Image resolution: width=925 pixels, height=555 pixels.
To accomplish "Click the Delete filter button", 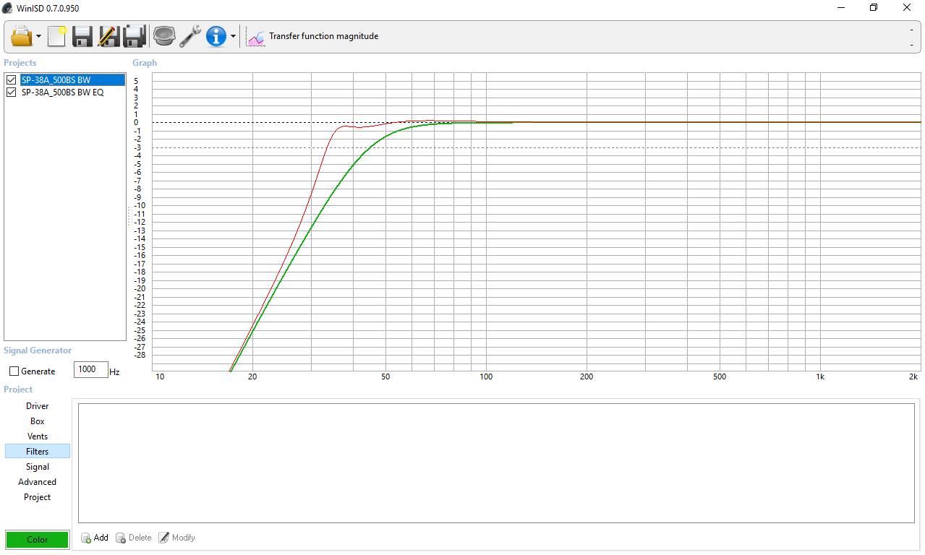I will pos(133,538).
